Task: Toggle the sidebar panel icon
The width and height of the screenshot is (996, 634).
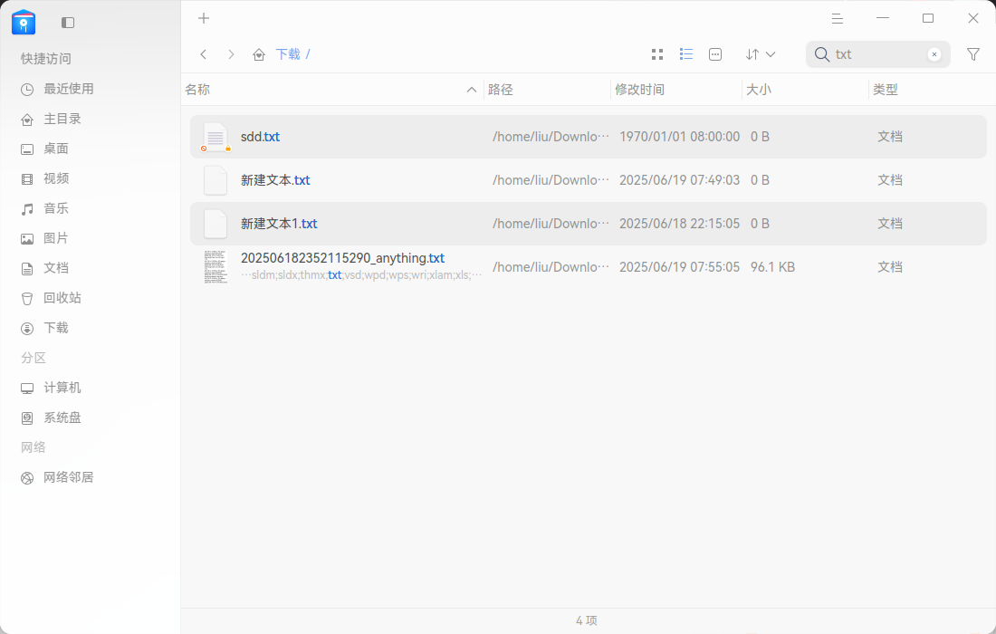Action: click(68, 23)
